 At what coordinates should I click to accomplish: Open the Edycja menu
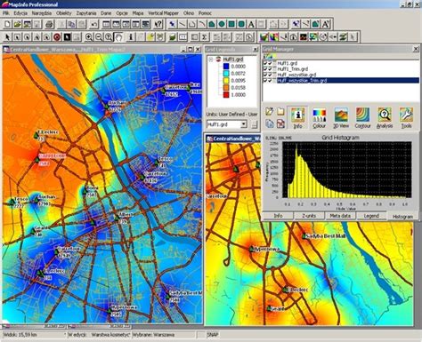(x=20, y=13)
